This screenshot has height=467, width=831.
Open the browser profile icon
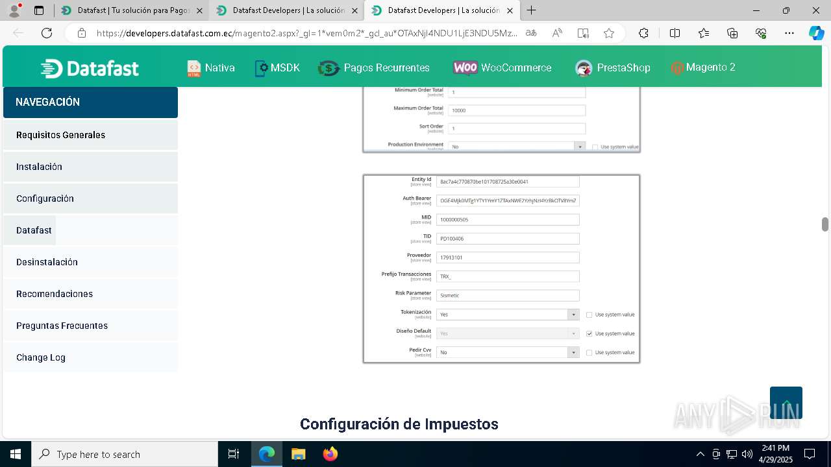[x=14, y=10]
